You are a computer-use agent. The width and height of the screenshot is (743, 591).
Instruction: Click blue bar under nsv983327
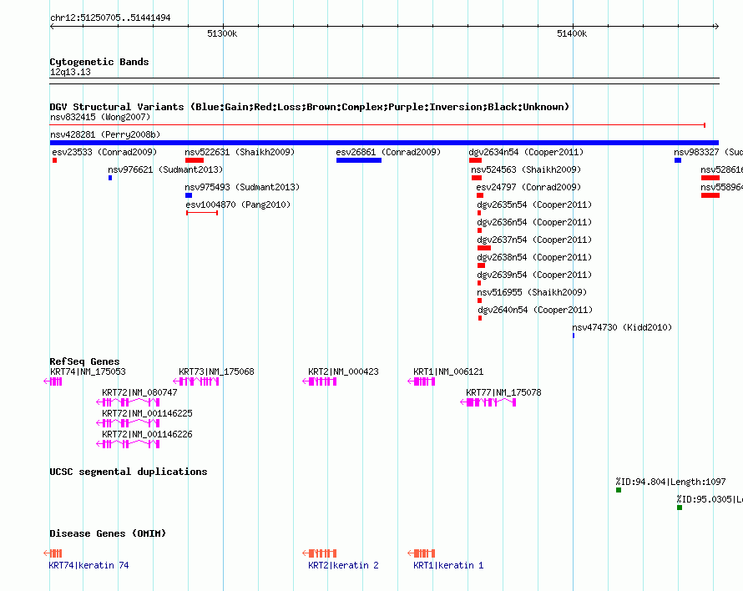(678, 160)
